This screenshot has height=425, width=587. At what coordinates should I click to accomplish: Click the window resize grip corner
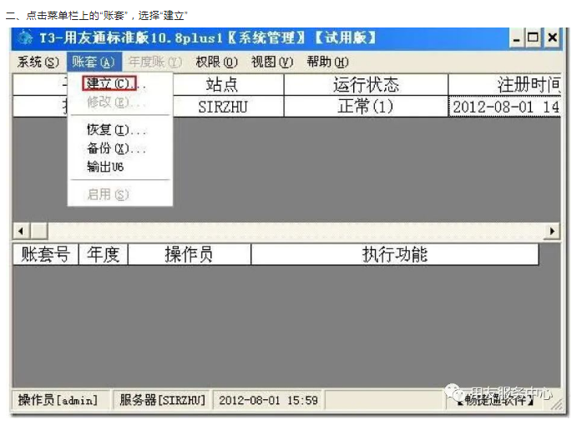558,404
